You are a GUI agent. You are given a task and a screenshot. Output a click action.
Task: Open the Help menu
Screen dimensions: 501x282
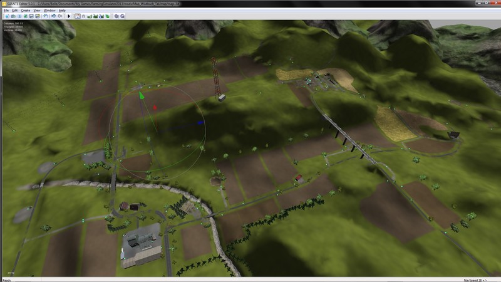(62, 11)
